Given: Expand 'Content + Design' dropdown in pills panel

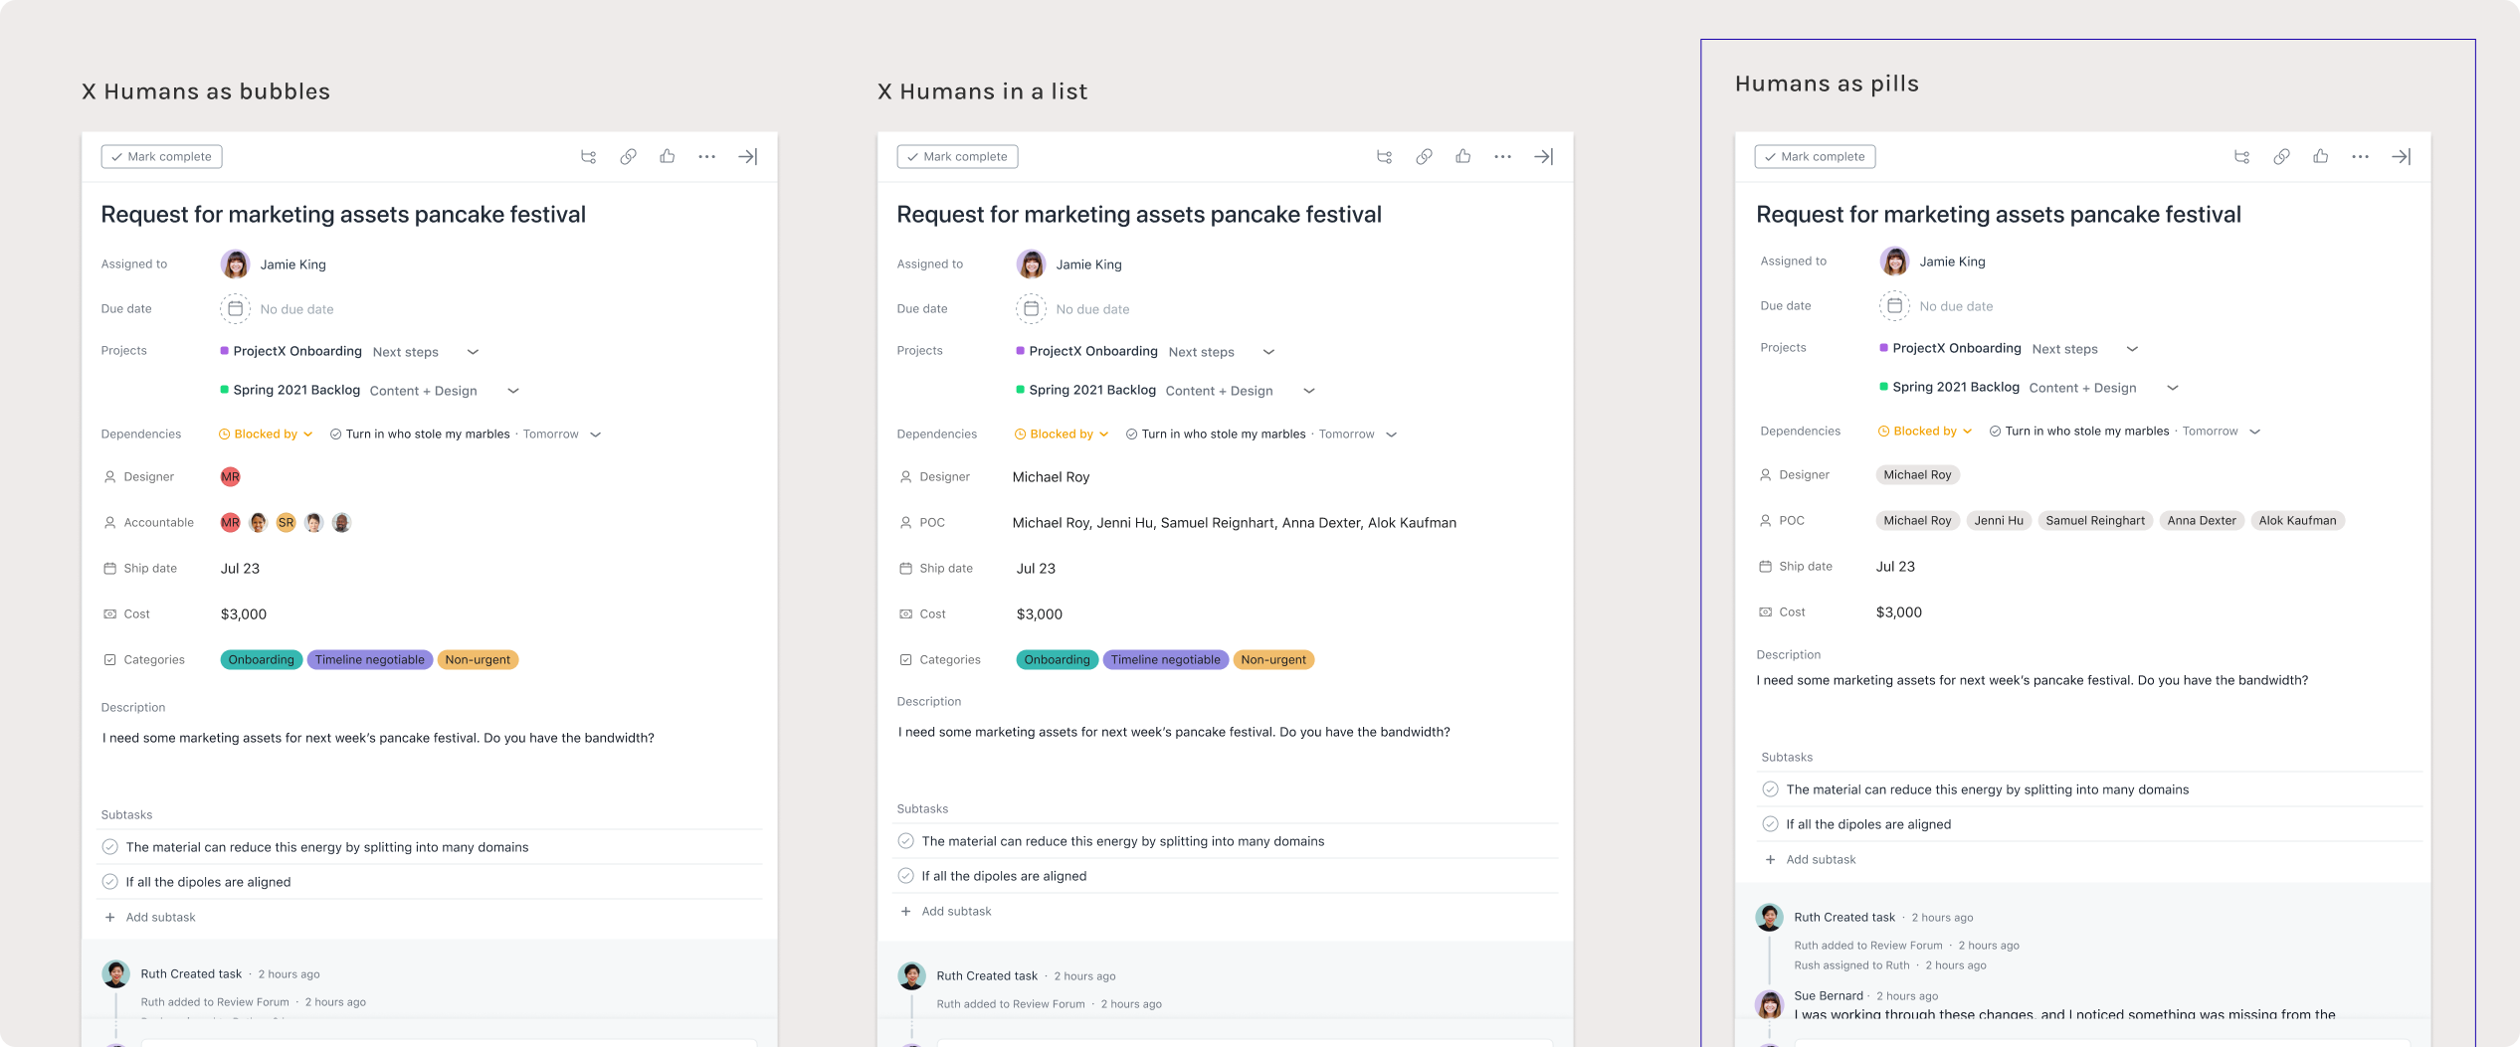Looking at the screenshot, I should click(2173, 388).
